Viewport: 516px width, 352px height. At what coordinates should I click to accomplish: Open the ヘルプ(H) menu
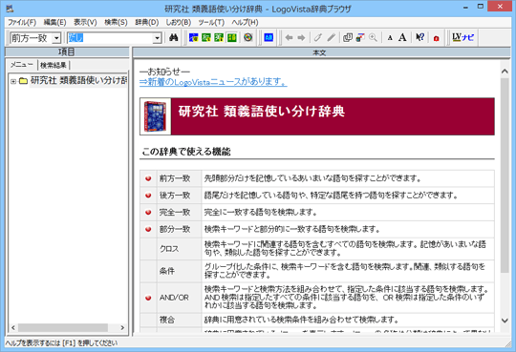(245, 22)
